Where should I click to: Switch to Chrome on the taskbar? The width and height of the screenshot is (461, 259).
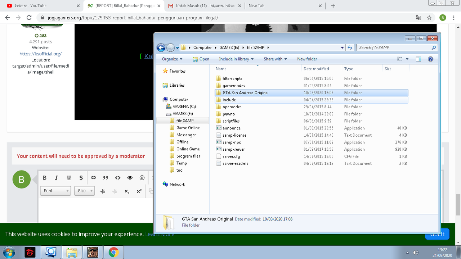(x=113, y=252)
